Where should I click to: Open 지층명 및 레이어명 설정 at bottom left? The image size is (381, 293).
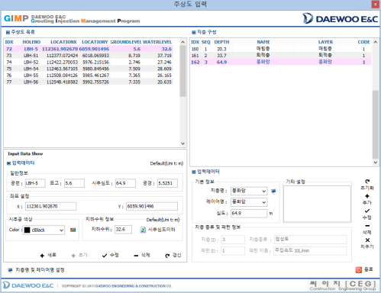[36, 270]
